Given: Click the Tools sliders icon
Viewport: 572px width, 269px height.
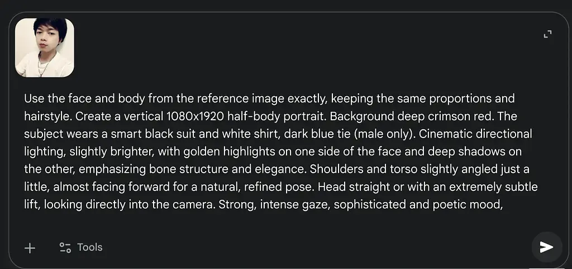Looking at the screenshot, I should 65,248.
